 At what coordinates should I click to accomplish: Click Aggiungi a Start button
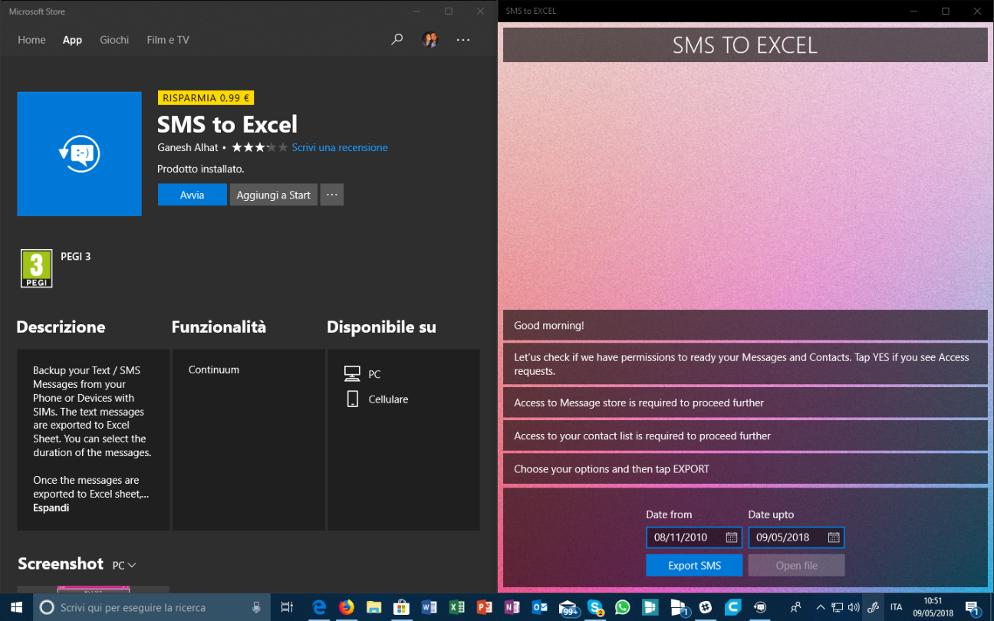tap(274, 195)
